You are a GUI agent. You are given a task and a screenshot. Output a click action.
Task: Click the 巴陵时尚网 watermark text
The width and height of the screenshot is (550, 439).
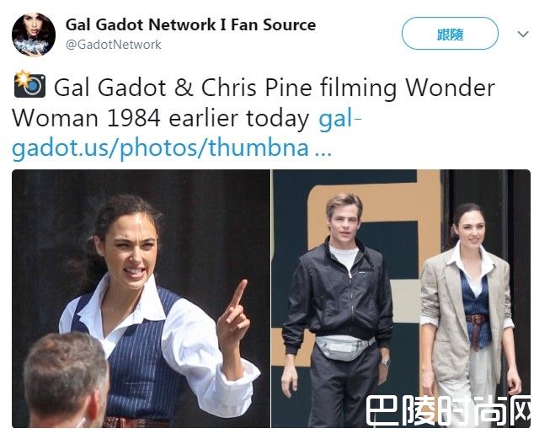pos(448,410)
